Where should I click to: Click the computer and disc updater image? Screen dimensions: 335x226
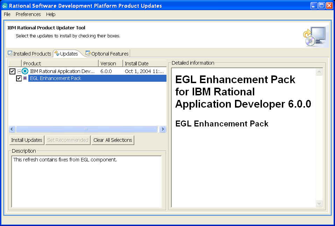(x=314, y=36)
